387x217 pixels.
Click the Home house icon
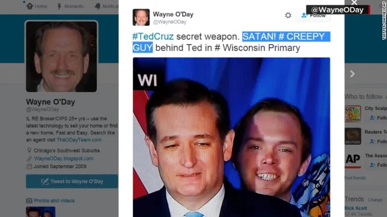[30, 6]
